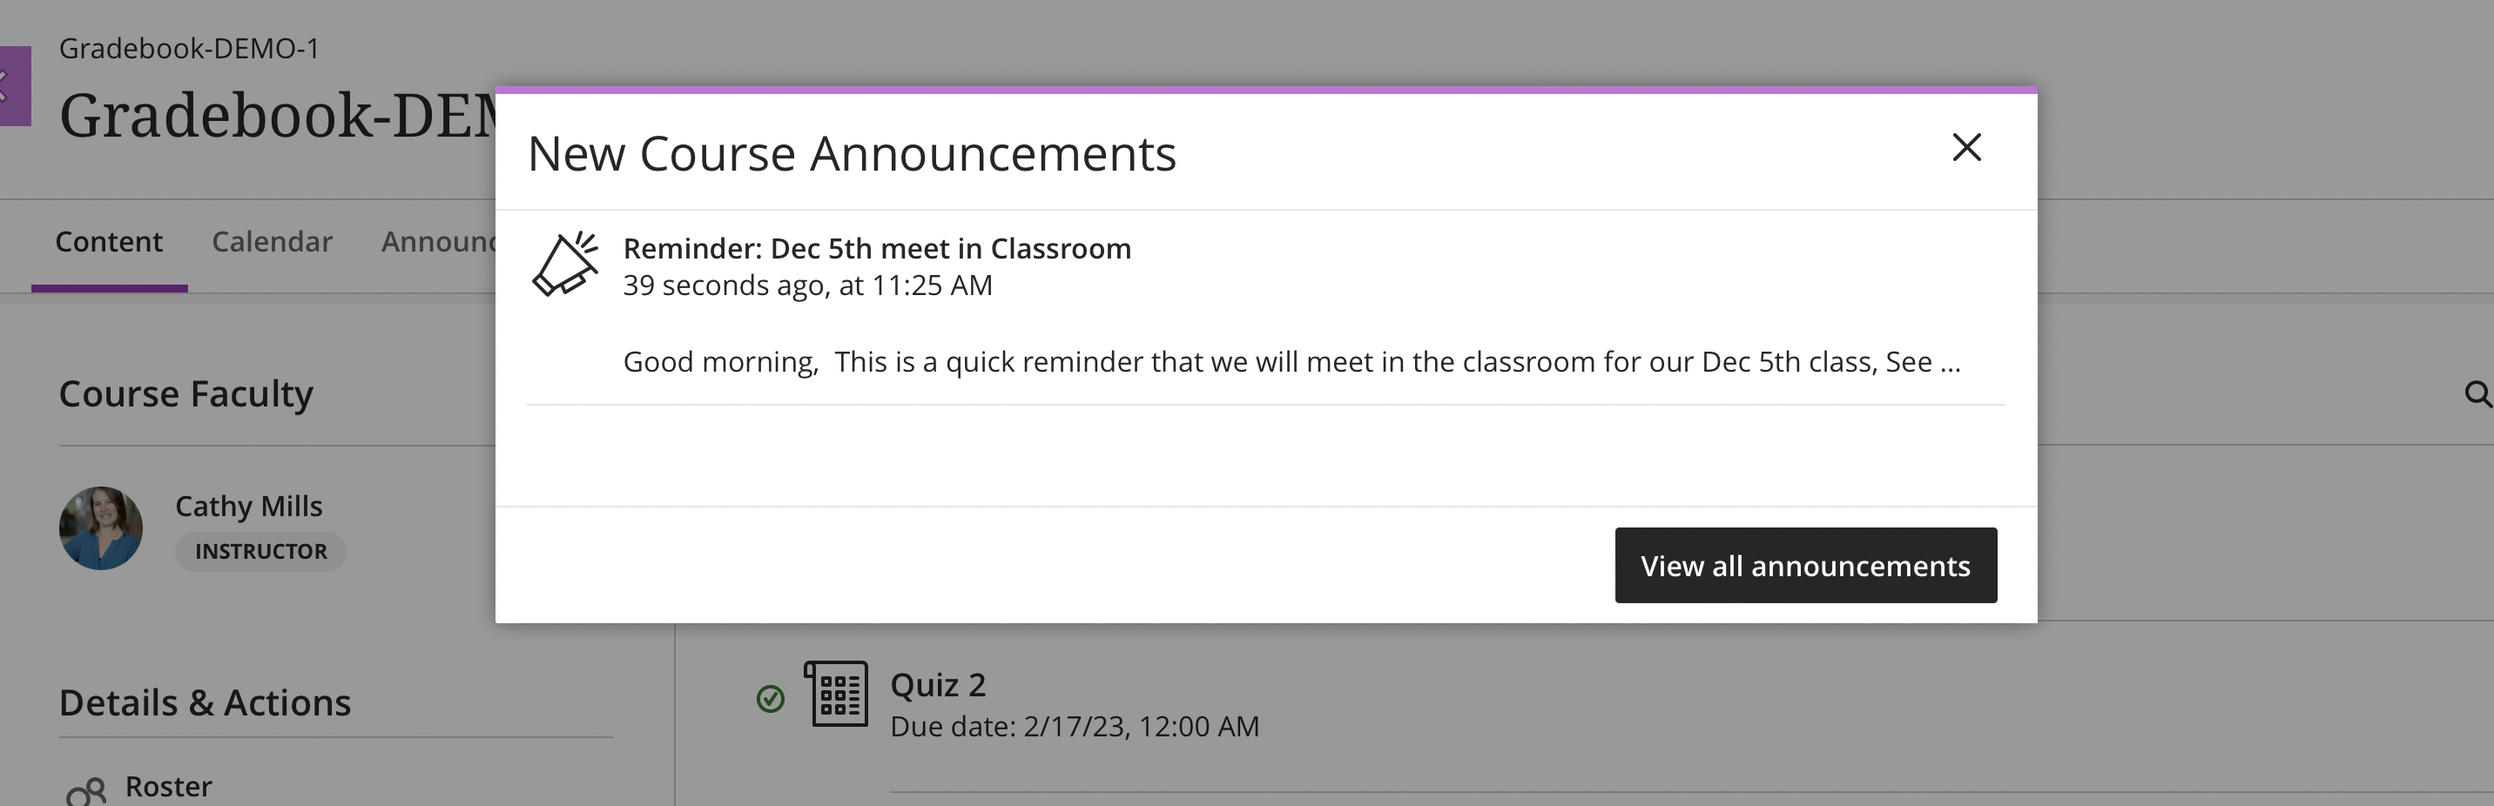The height and width of the screenshot is (806, 2494).
Task: Open the Reminder: Dec 5th announcement
Action: pyautogui.click(x=877, y=248)
